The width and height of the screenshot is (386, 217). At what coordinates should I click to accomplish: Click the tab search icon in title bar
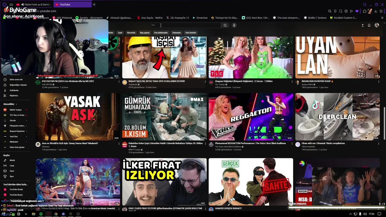(365, 5)
